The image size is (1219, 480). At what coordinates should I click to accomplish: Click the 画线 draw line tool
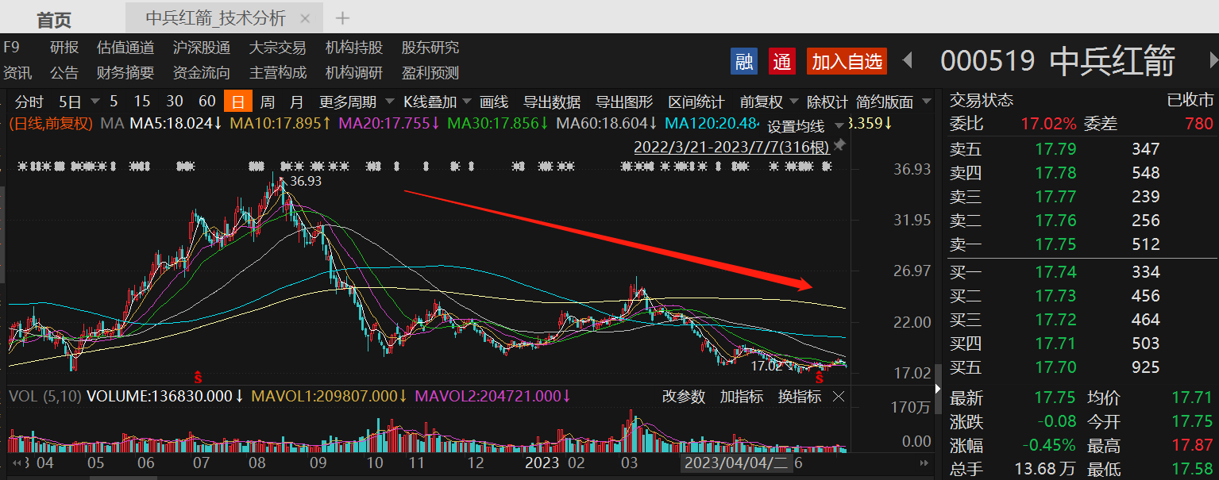pyautogui.click(x=494, y=102)
